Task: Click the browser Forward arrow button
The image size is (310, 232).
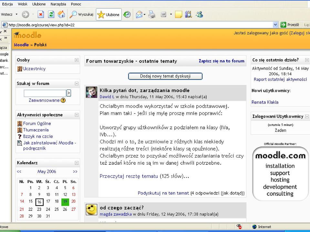Action: click(x=25, y=15)
